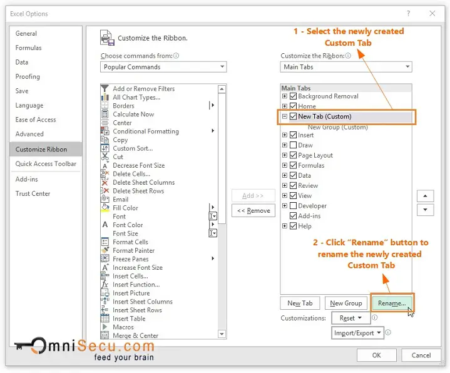
Task: Click the Decrease Font Size icon
Action: tap(105, 165)
